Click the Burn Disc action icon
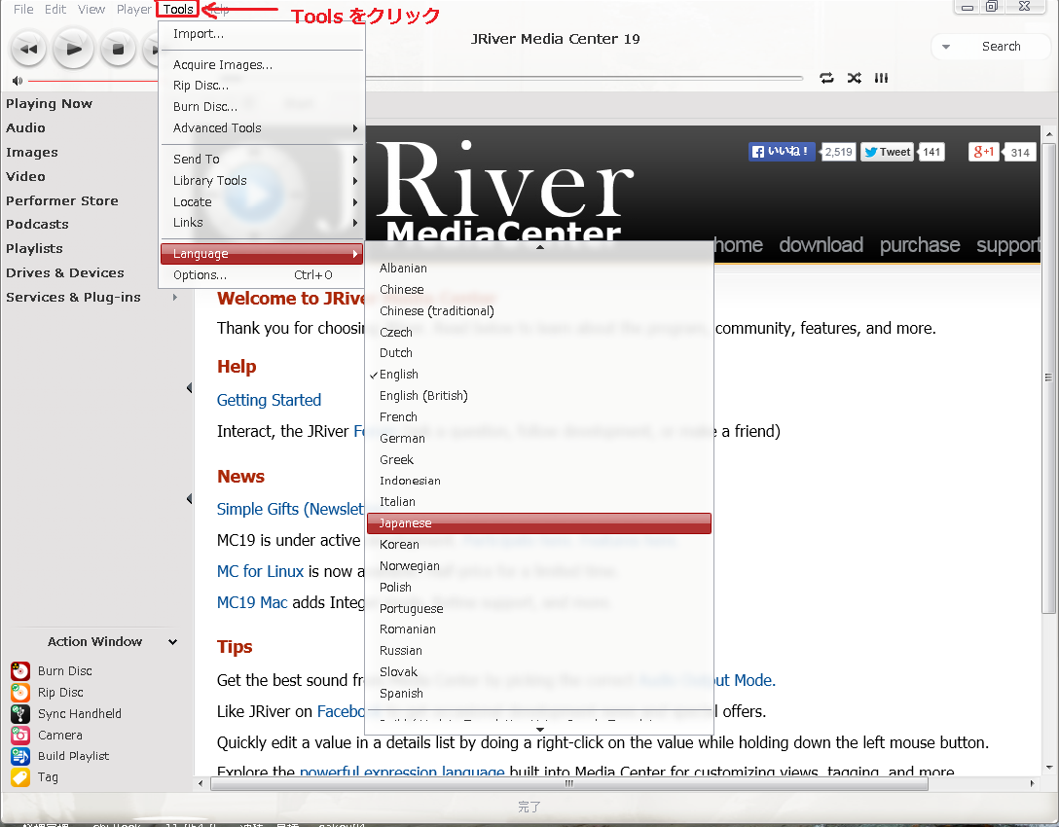The width and height of the screenshot is (1059, 827). (x=20, y=671)
